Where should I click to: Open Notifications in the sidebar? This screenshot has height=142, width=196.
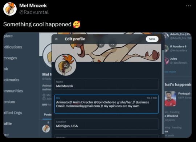click(13, 47)
